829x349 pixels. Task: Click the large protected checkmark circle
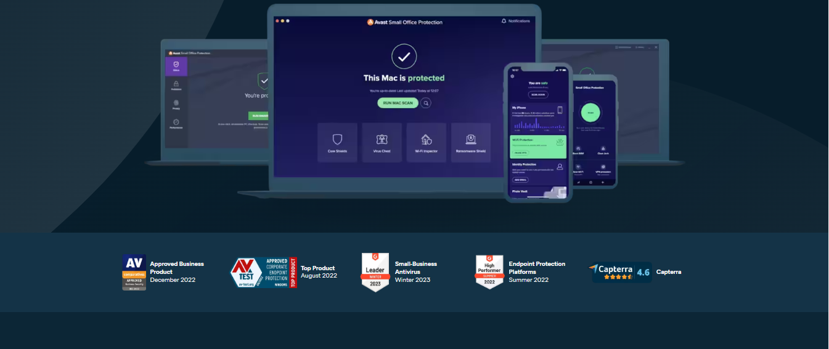pos(404,57)
